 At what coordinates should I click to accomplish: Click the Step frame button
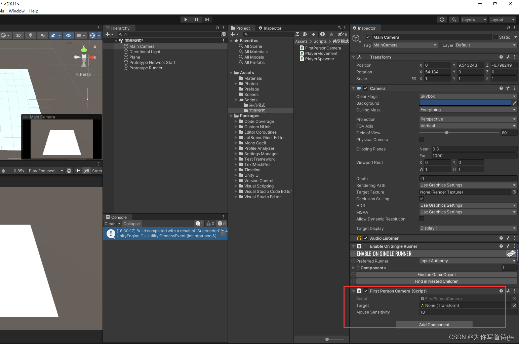point(207,20)
